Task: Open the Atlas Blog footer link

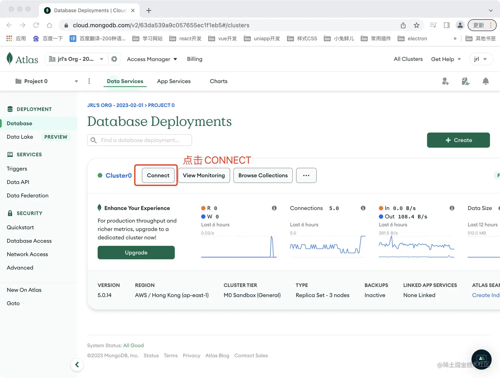Action: 217,355
